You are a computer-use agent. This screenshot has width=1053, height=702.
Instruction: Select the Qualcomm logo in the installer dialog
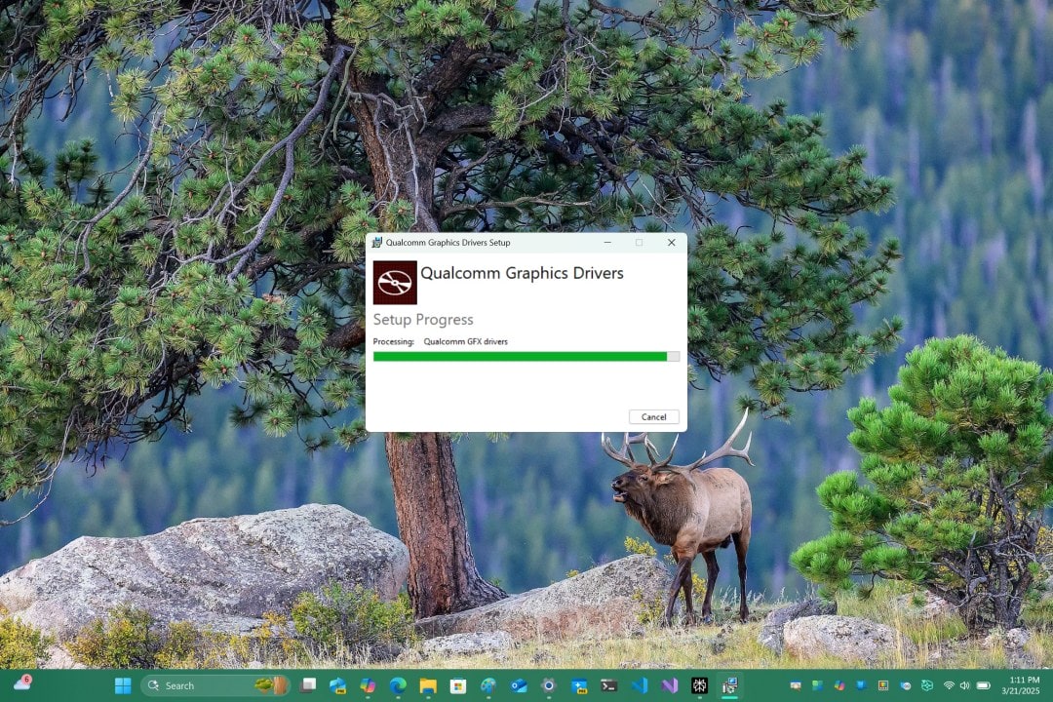click(x=394, y=283)
